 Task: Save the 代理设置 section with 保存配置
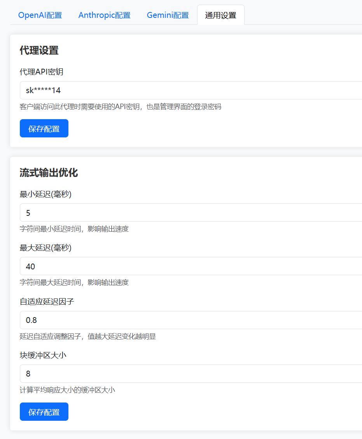pos(44,128)
